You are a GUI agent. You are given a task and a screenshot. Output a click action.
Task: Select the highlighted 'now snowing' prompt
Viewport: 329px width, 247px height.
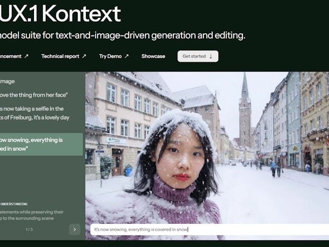tap(41, 144)
